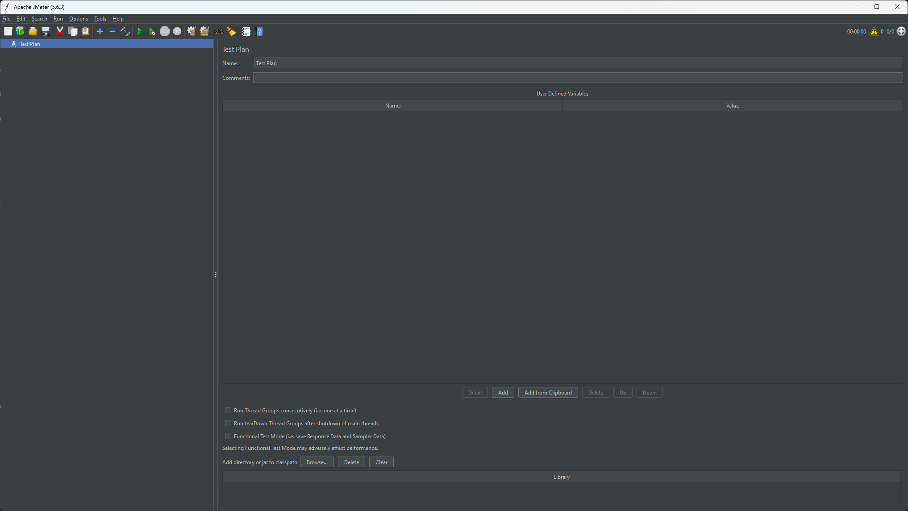908x511 pixels.
Task: Expand all nodes with blue plus icon
Action: pos(100,31)
